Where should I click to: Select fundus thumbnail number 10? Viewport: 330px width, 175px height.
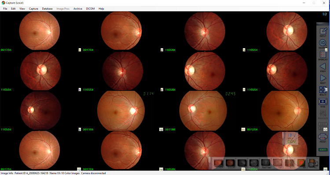pyautogui.click(x=121, y=111)
